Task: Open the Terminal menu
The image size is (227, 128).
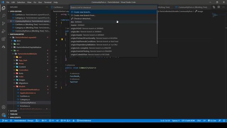Action: click(x=48, y=2)
